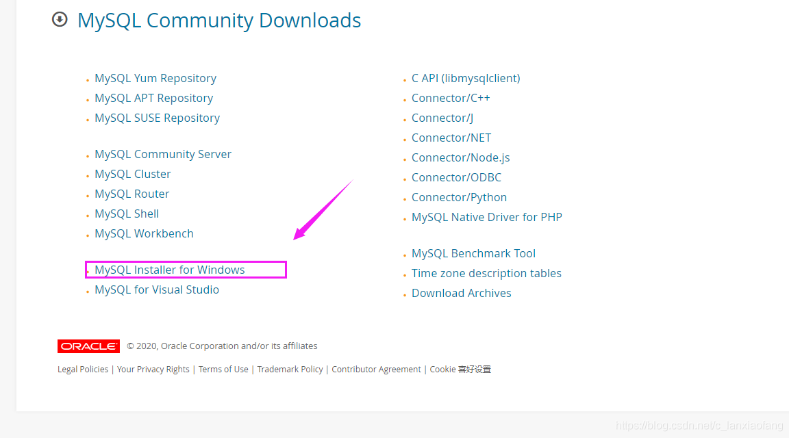The image size is (789, 438).
Task: Open MySQL Benchmark Tool link
Action: point(473,253)
